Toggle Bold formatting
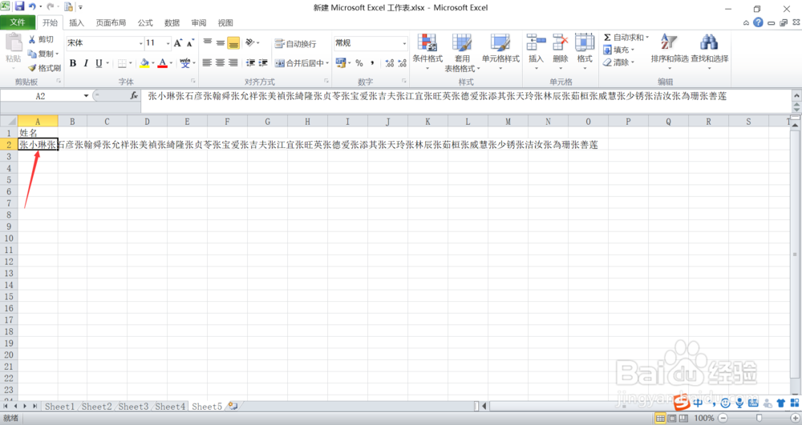Screen dimensions: 802x425 coord(73,63)
